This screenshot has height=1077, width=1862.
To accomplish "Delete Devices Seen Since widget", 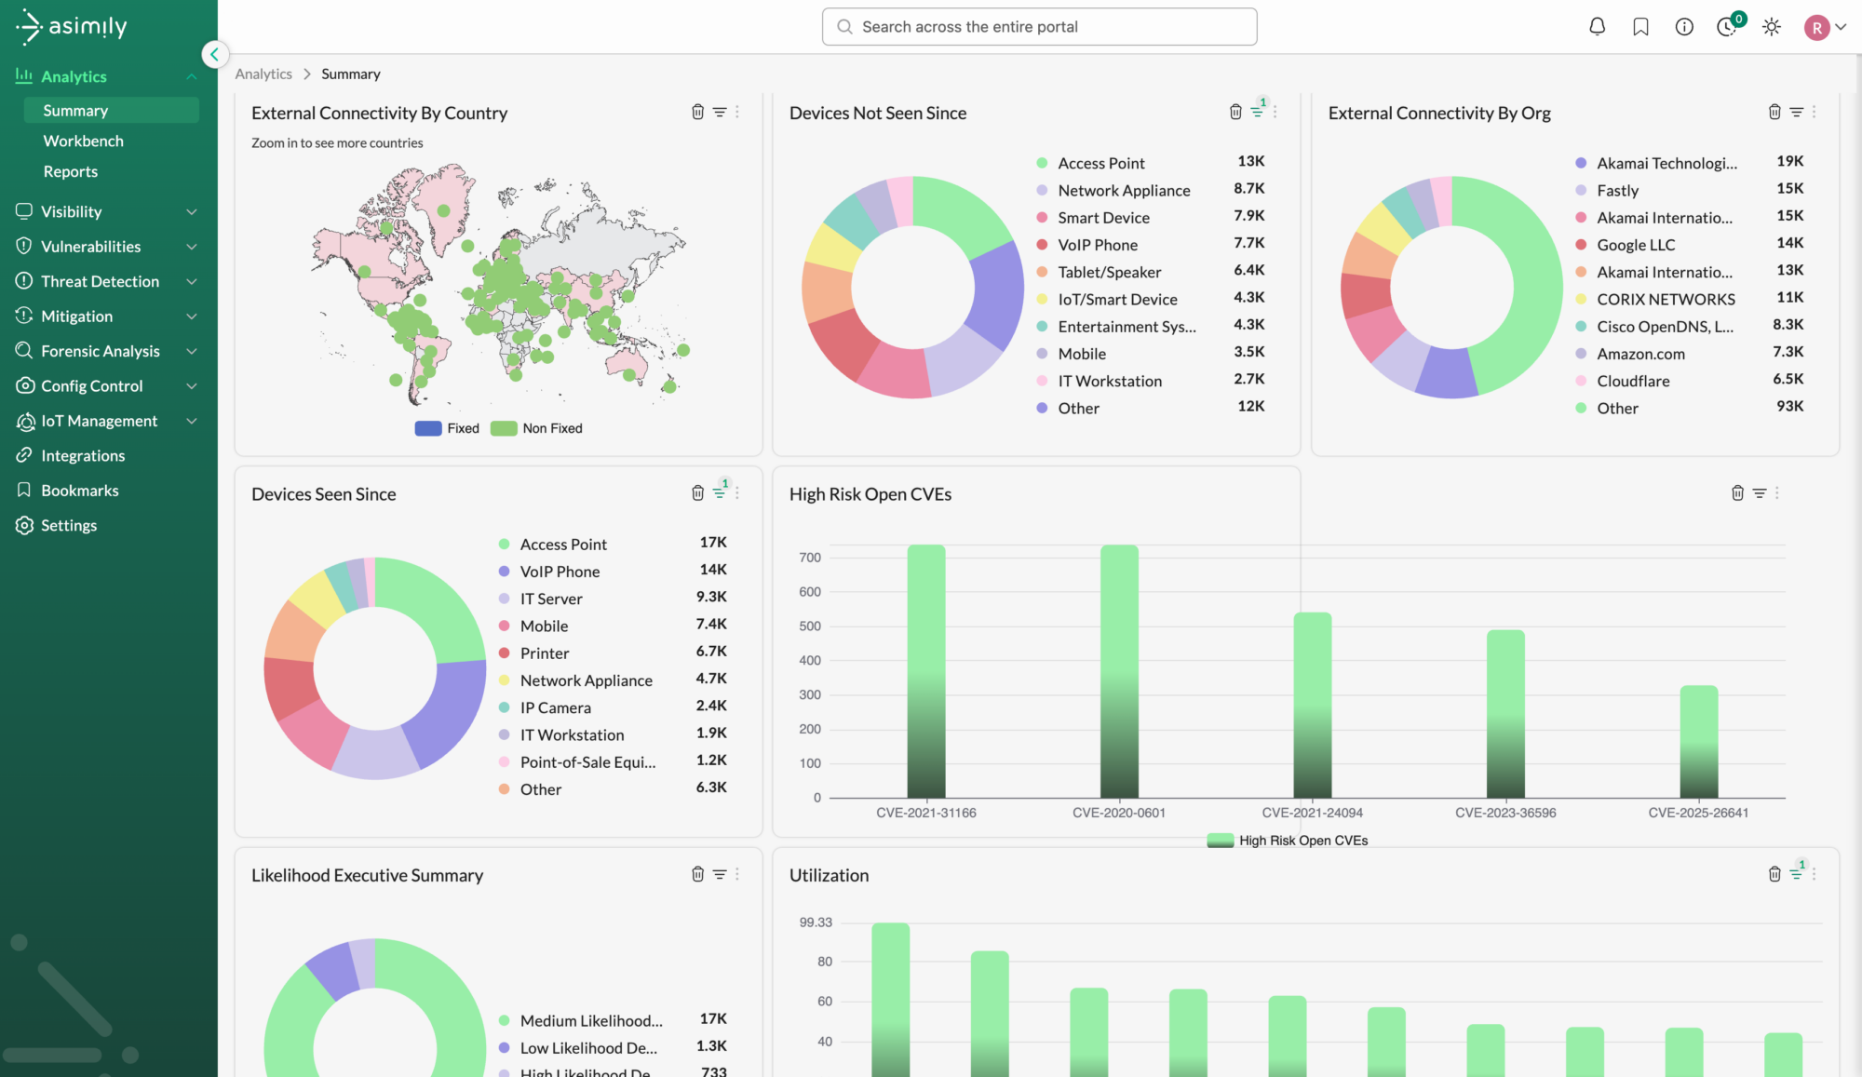I will click(x=697, y=492).
